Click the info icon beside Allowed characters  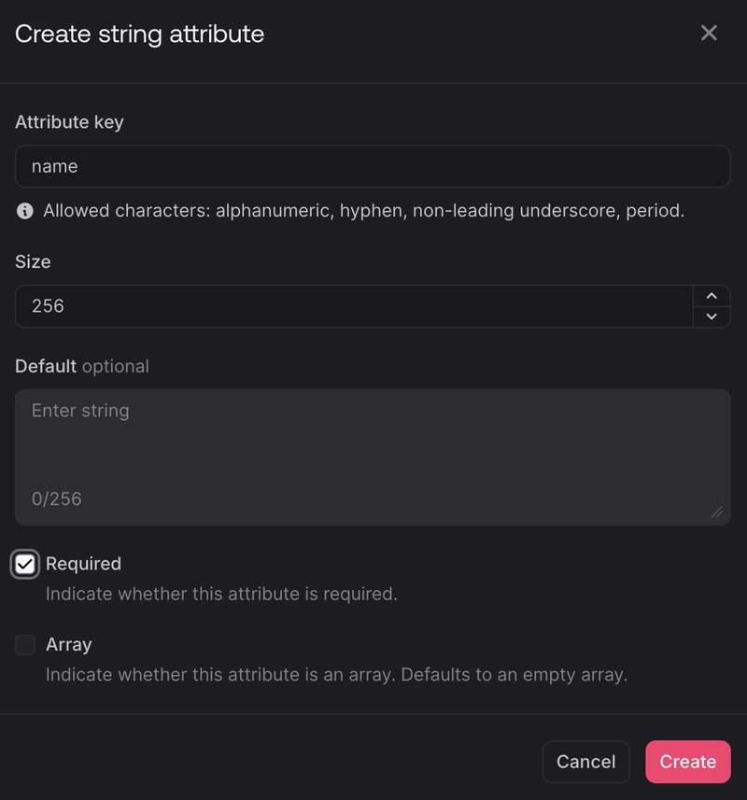(25, 211)
